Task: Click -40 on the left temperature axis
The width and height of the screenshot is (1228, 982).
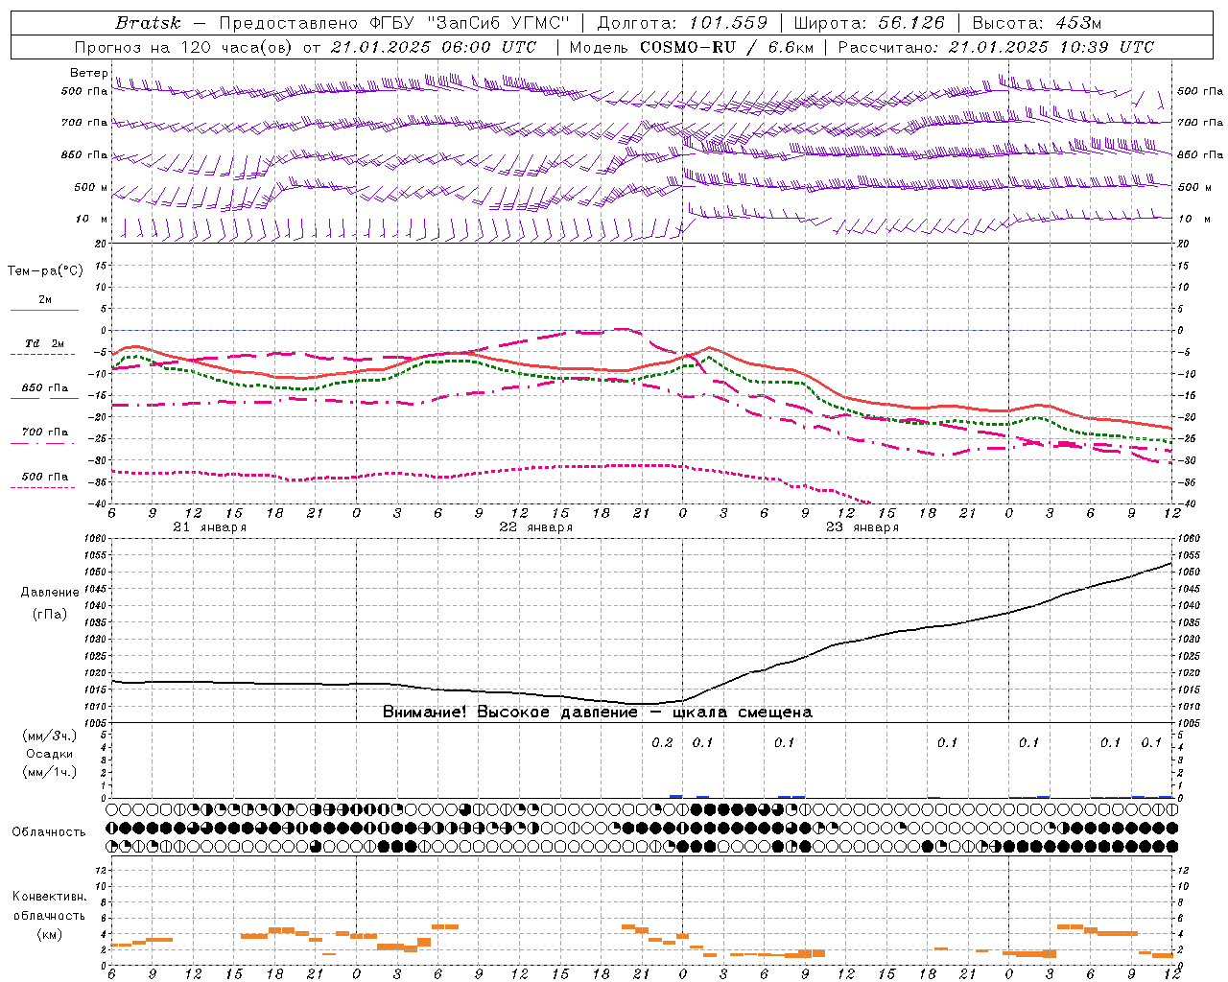Action: pyautogui.click(x=97, y=504)
